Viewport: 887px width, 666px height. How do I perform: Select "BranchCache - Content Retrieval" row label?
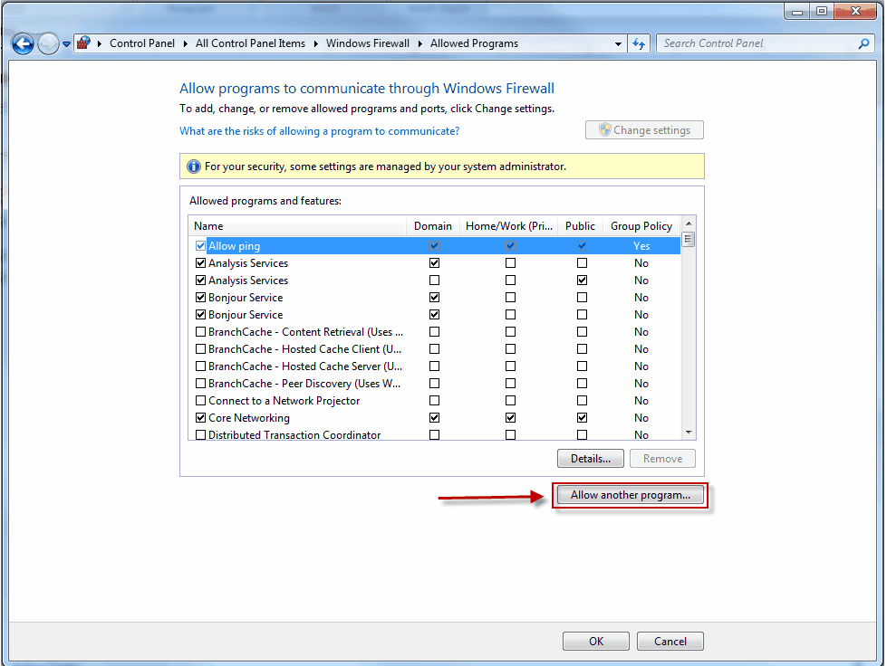(305, 331)
